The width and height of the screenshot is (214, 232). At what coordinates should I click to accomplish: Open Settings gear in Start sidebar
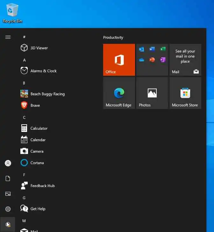click(8, 209)
